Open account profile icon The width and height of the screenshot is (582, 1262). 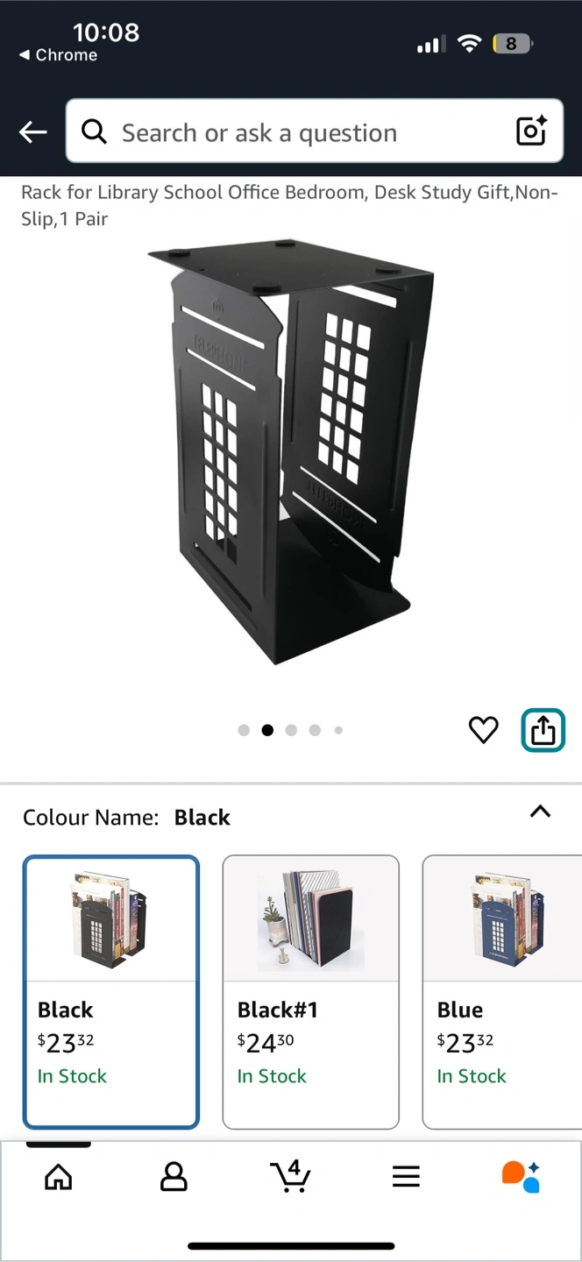pos(174,1176)
